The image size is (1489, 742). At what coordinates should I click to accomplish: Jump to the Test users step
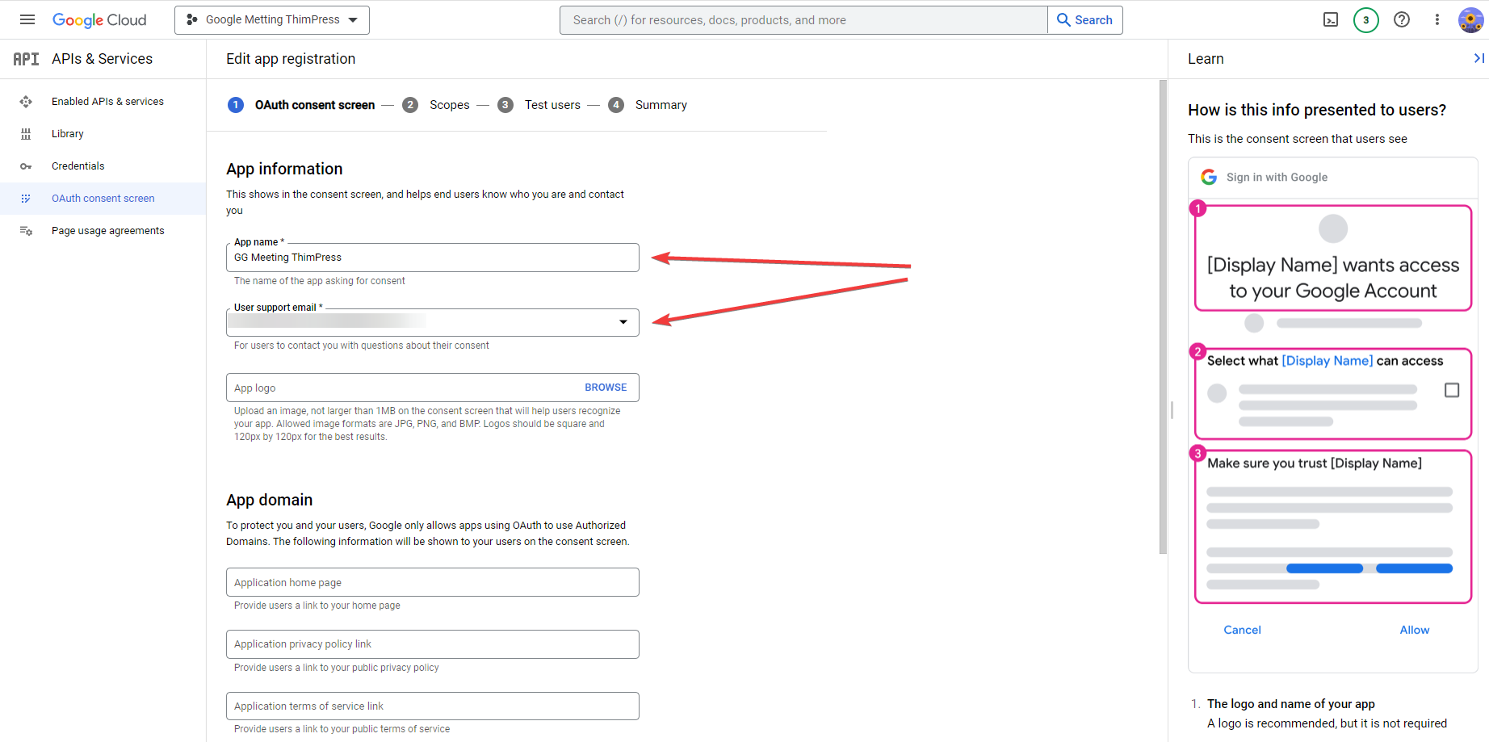click(552, 105)
